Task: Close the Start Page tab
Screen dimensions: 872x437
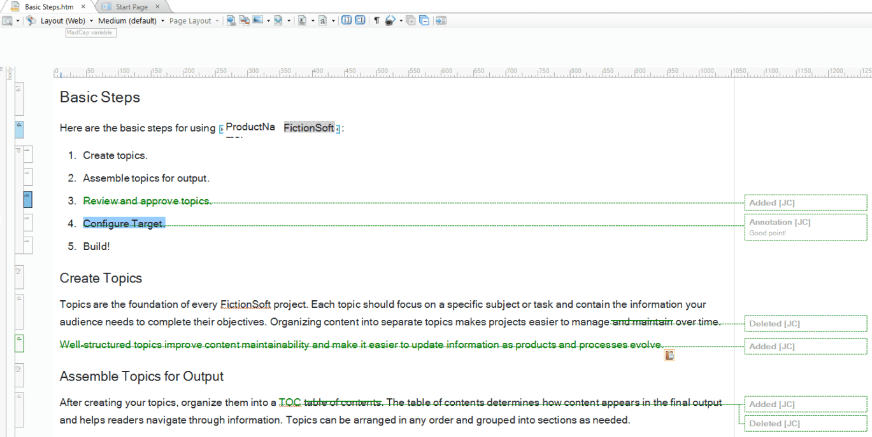Action: [x=157, y=7]
